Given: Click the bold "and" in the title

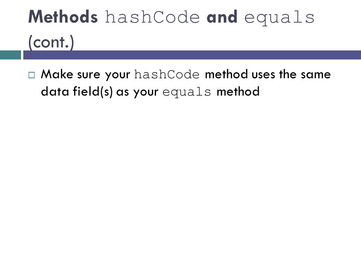Looking at the screenshot, I should [222, 17].
